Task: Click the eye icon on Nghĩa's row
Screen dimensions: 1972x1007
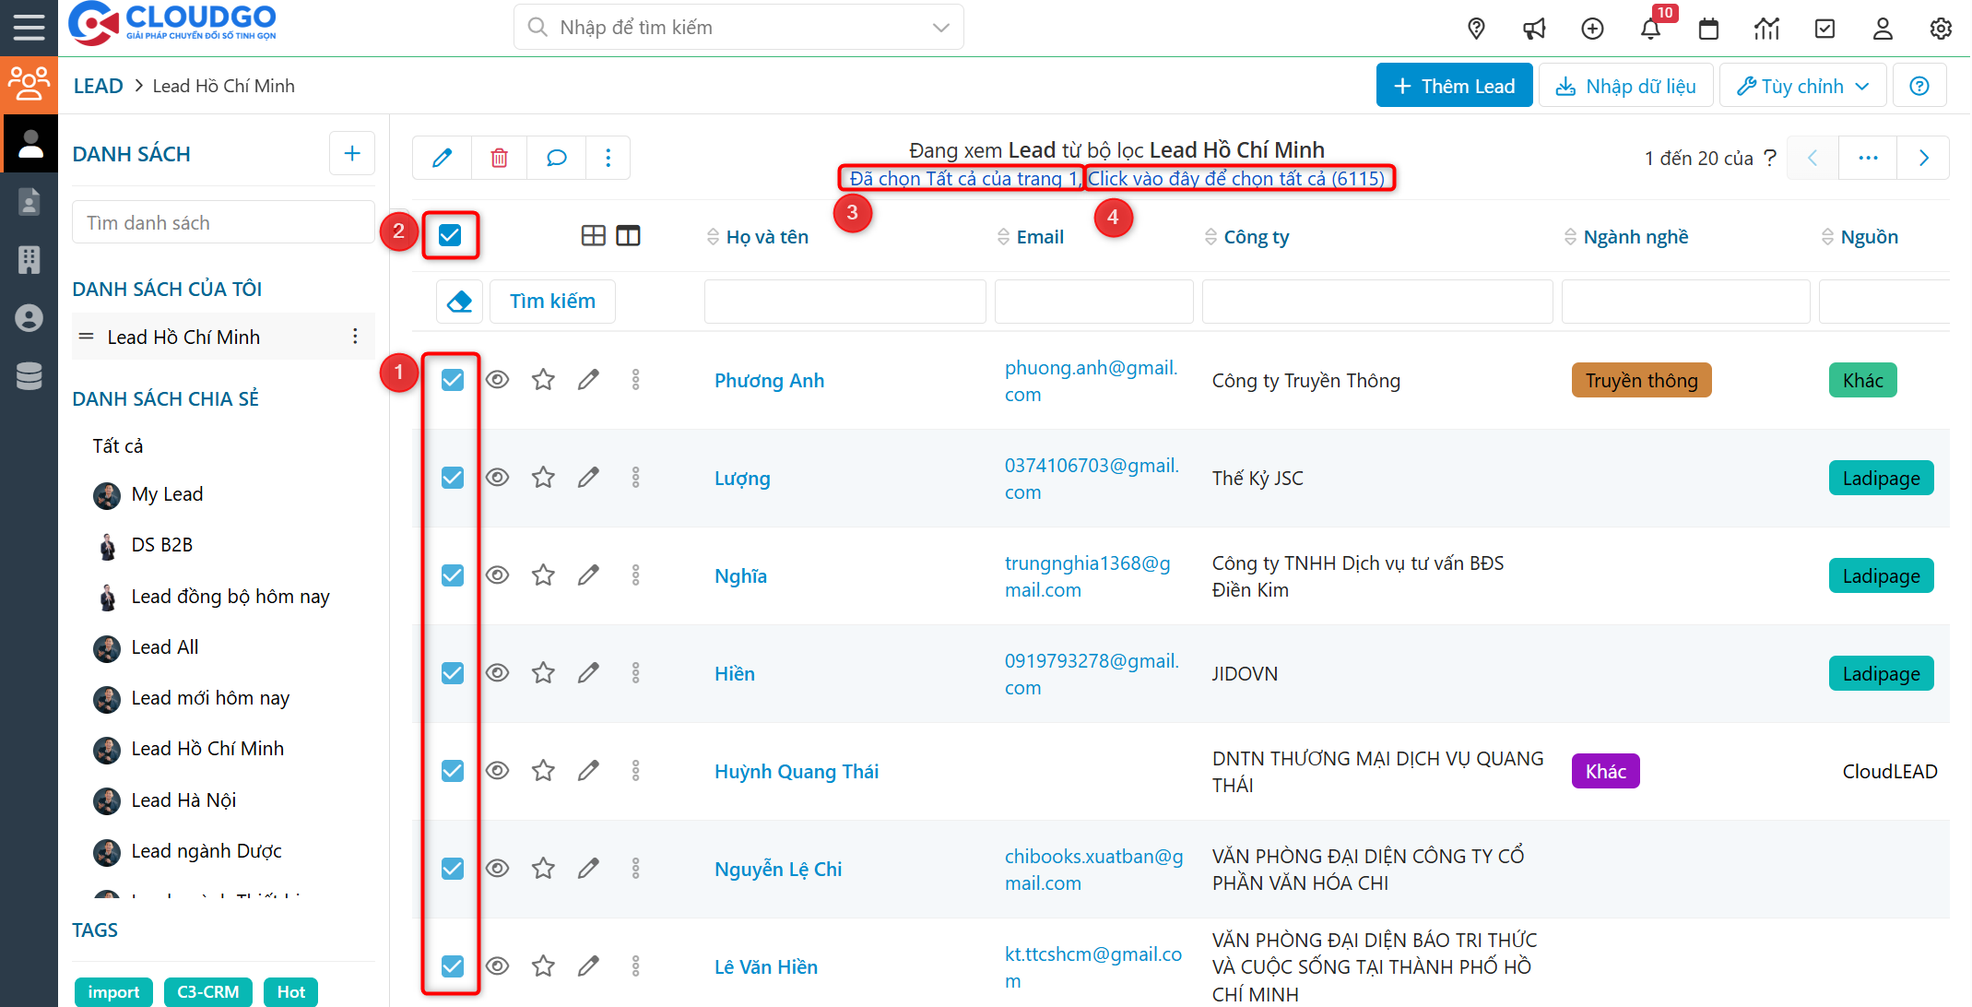Action: (x=498, y=575)
